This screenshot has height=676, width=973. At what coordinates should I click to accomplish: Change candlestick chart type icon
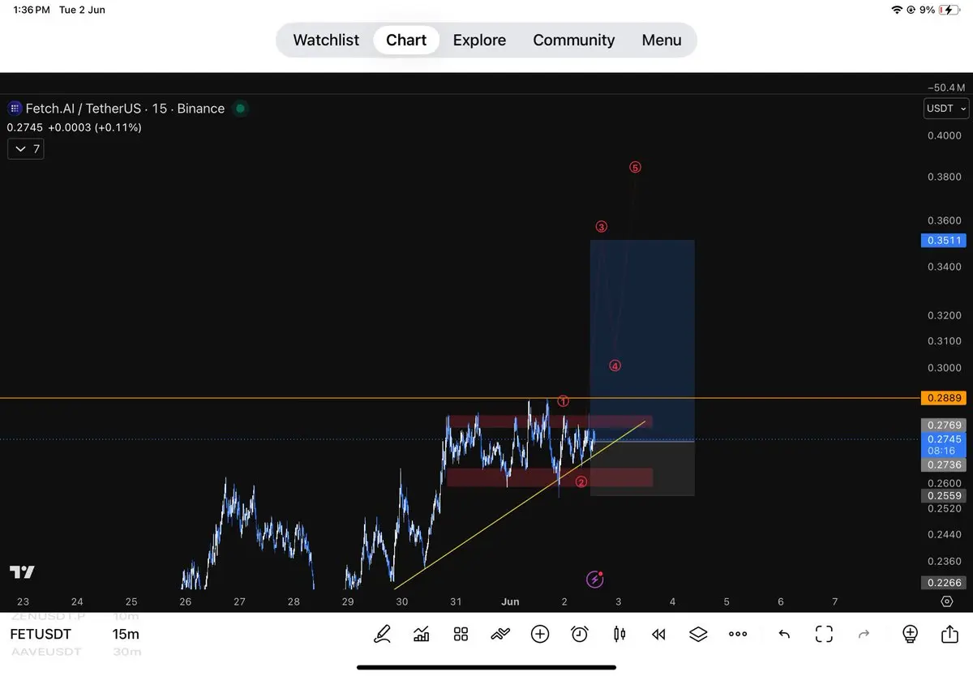pos(619,634)
